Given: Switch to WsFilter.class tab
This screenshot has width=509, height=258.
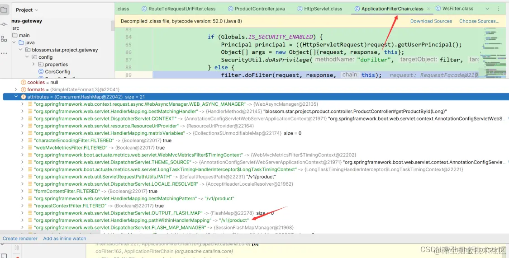Looking at the screenshot, I should [454, 9].
